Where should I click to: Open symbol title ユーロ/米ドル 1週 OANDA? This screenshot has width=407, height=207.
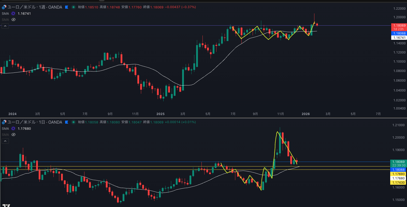tap(35, 7)
